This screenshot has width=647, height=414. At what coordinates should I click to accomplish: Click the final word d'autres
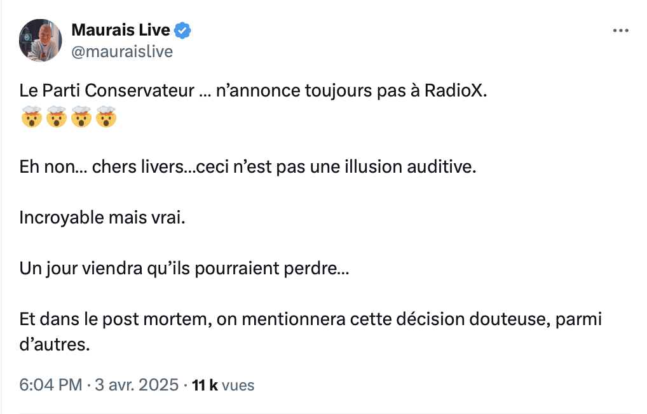[x=55, y=345]
